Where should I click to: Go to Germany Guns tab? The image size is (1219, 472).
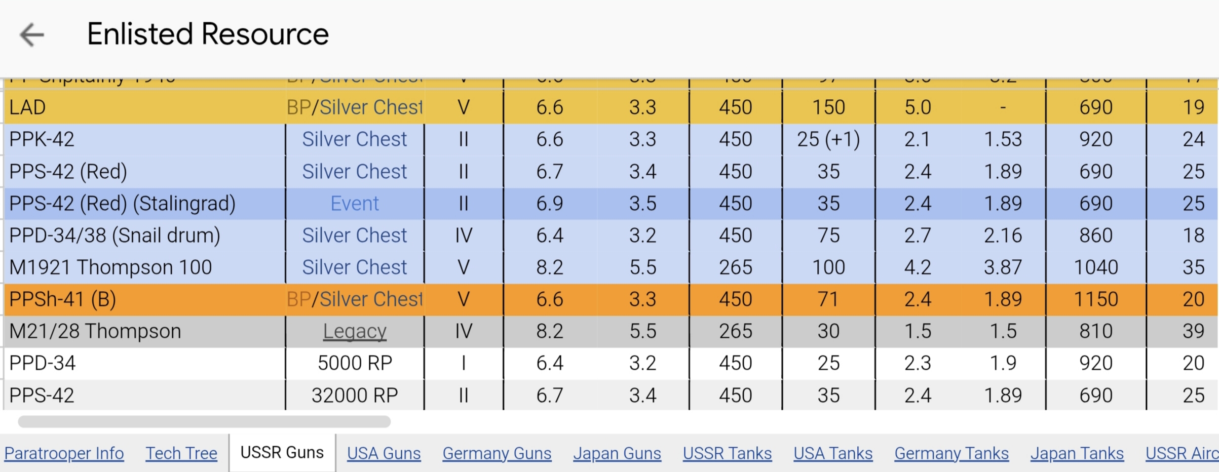[x=497, y=453]
